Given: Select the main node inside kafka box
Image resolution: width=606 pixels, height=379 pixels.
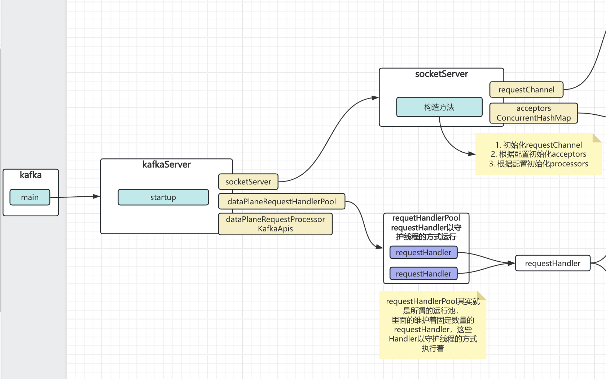Looking at the screenshot, I should pos(30,197).
